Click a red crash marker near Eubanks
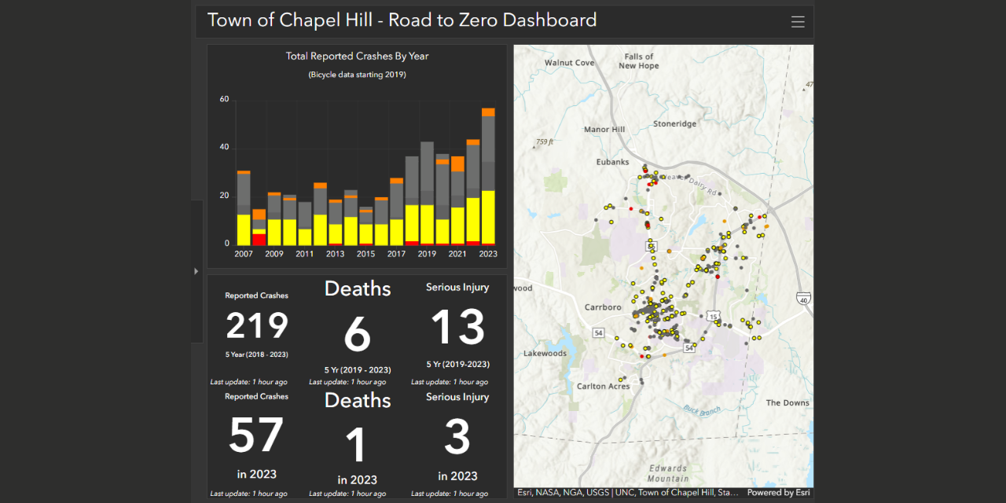Screen dimensions: 1006x503 click(645, 171)
